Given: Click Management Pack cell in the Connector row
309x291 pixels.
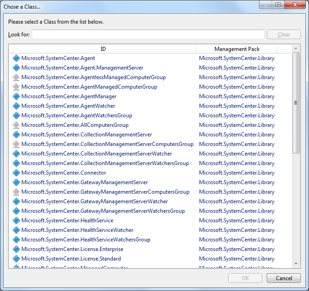Looking at the screenshot, I should click(x=237, y=173).
